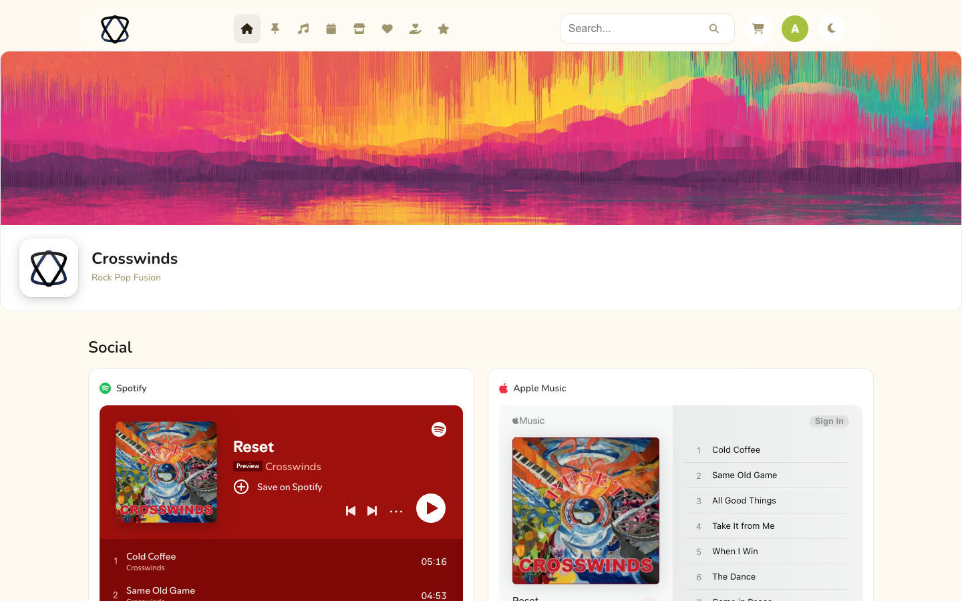Skip to previous track in Spotify player
Image resolution: width=962 pixels, height=601 pixels.
pos(351,511)
